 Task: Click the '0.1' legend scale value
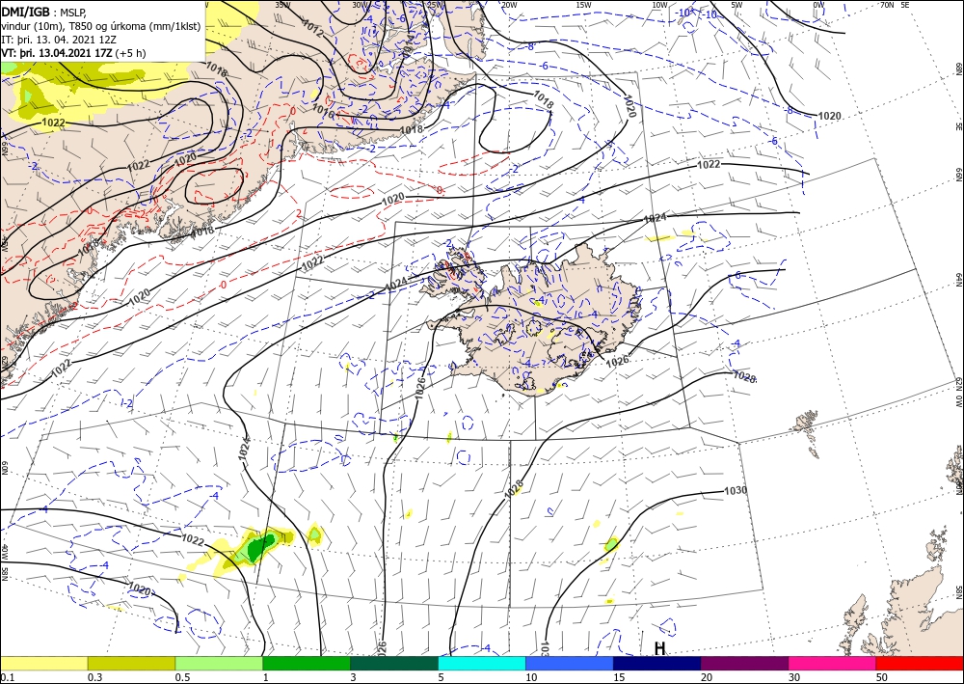tap(6, 677)
